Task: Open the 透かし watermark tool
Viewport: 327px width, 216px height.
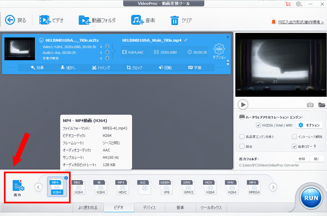Action: pos(68,67)
